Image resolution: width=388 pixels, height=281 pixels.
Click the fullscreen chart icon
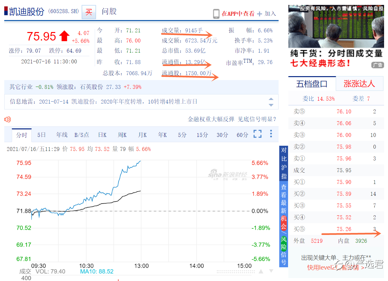point(258,134)
